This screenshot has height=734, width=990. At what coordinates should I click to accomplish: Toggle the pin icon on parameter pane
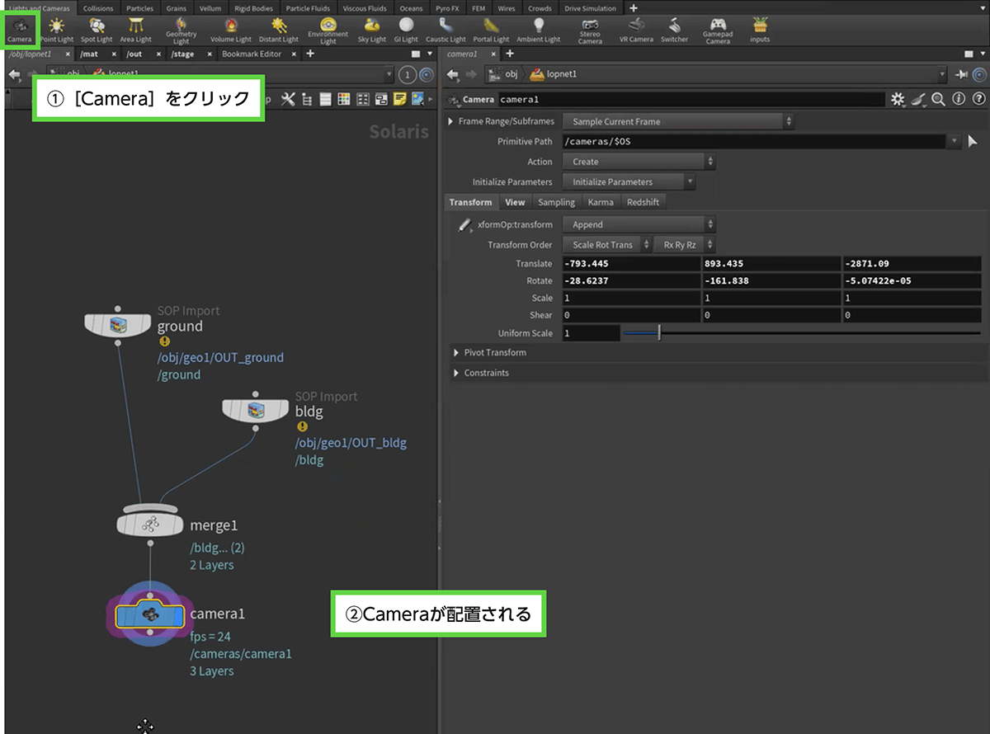pyautogui.click(x=962, y=74)
